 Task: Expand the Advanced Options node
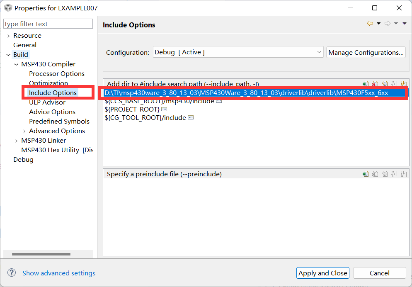coord(24,131)
